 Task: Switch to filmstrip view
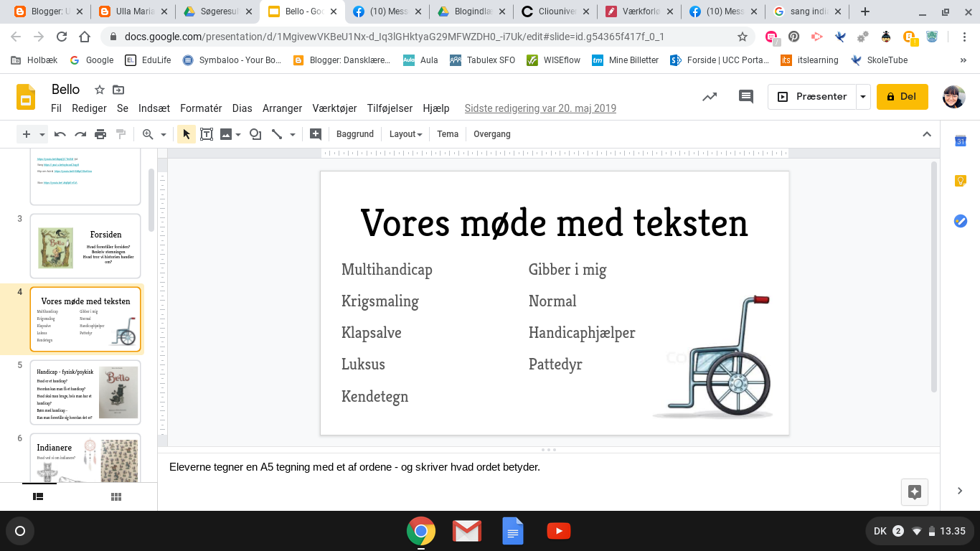point(38,496)
